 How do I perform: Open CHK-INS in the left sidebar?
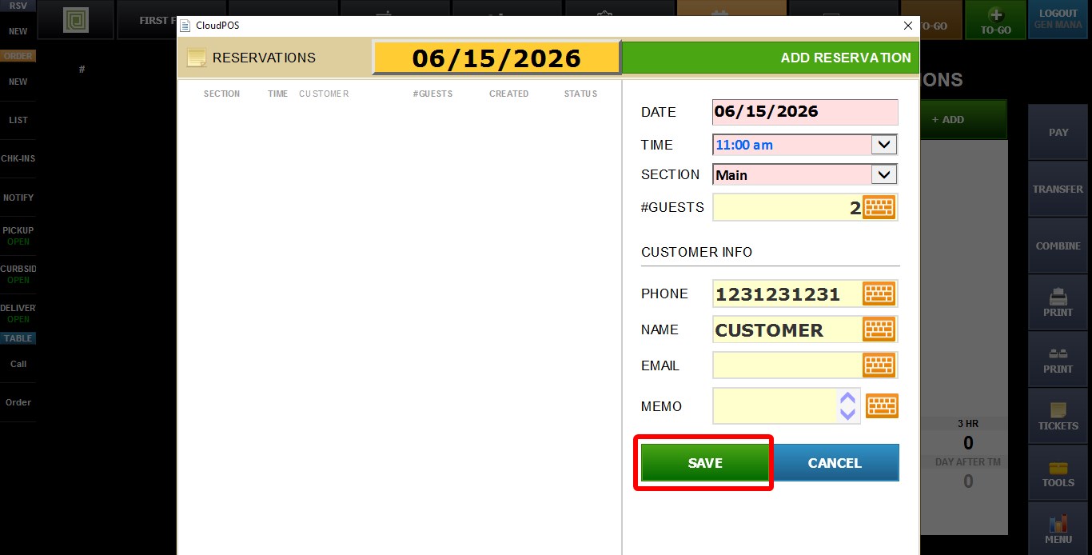tap(18, 158)
